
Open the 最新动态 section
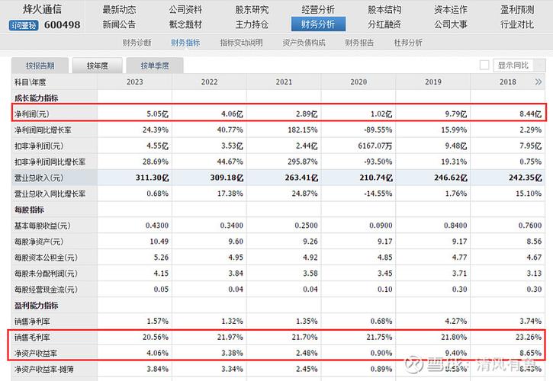click(119, 9)
